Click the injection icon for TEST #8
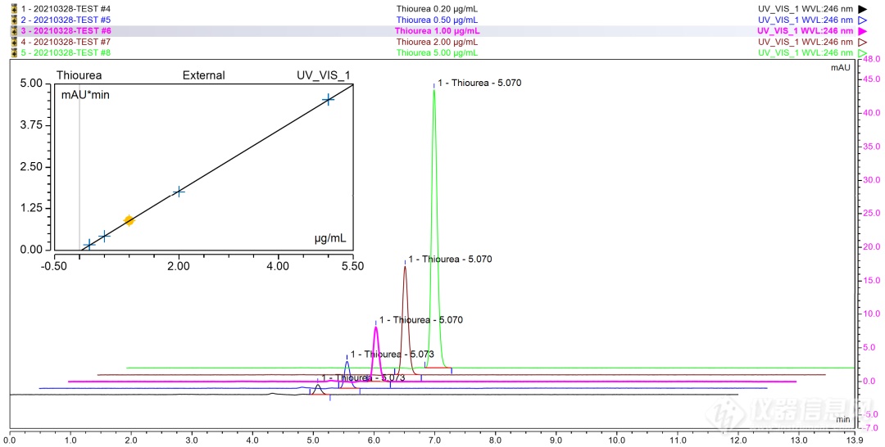 click(x=14, y=52)
